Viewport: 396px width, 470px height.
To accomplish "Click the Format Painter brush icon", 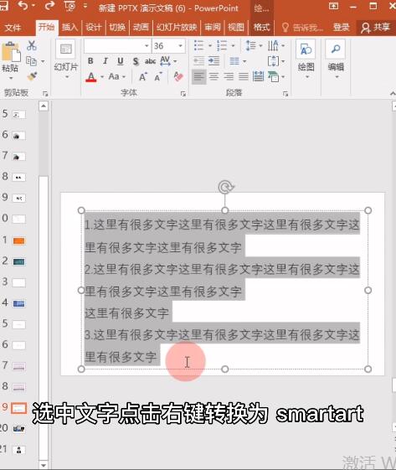I will [32, 77].
